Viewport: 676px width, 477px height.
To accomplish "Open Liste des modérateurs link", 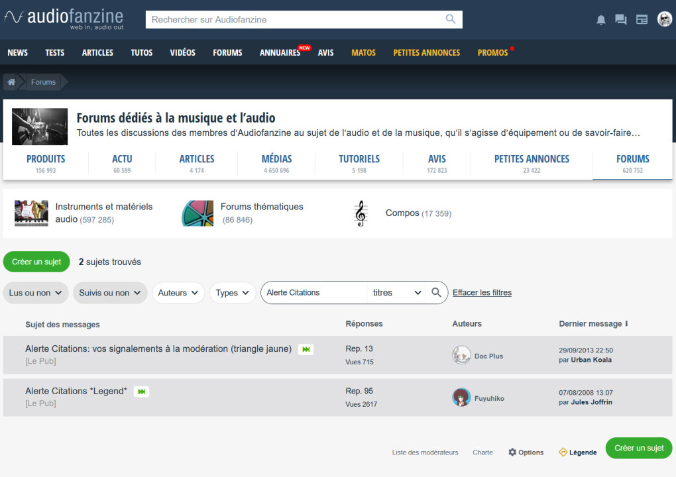I will pyautogui.click(x=425, y=452).
